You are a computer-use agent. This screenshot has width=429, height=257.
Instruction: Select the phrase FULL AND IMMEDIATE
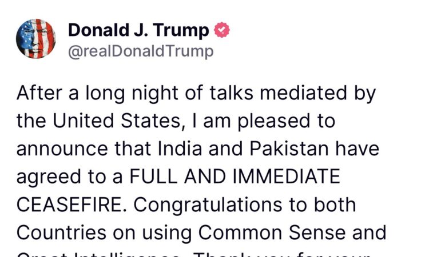click(235, 176)
